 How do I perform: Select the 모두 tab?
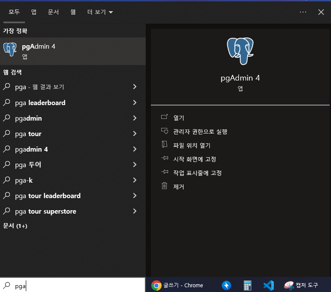pos(14,12)
